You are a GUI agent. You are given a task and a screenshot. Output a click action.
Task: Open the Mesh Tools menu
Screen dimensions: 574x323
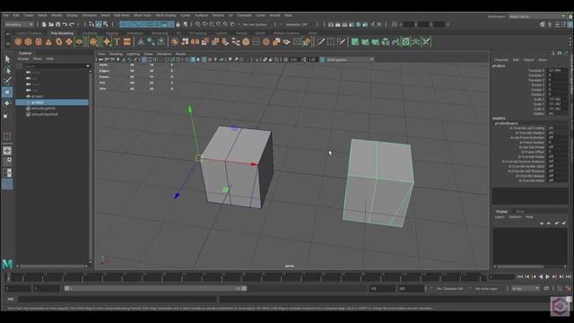(142, 15)
